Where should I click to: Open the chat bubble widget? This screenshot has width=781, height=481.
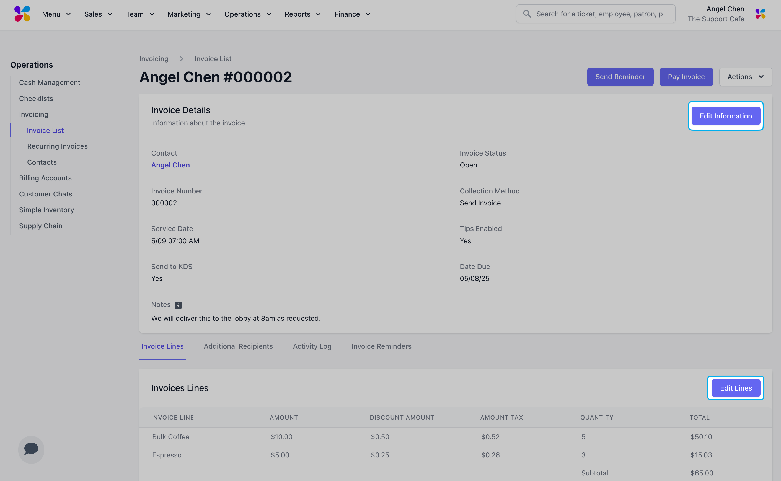tap(31, 449)
